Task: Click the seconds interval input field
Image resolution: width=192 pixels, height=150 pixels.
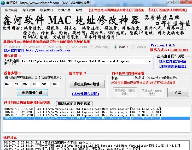Action: tap(126, 78)
